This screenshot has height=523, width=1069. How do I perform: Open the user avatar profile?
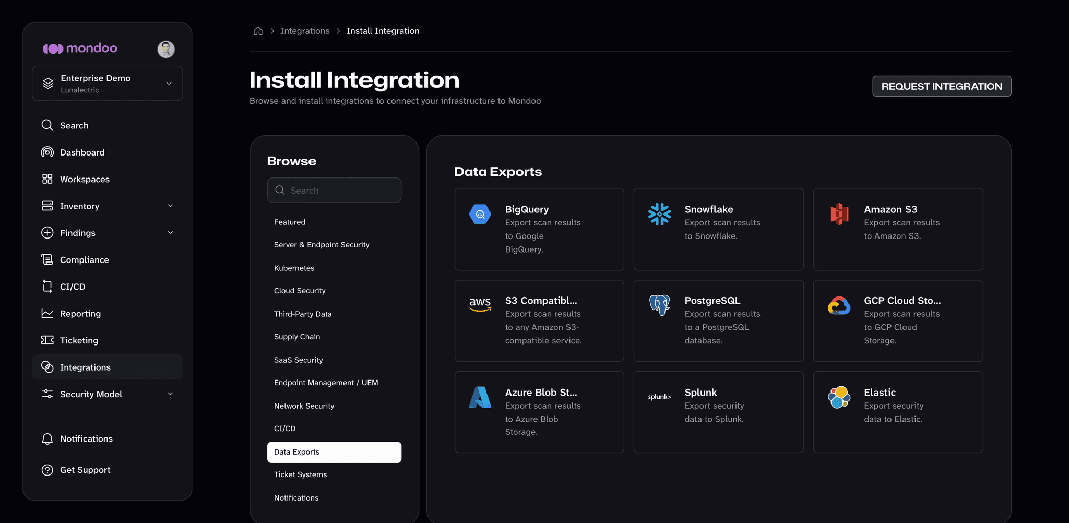click(166, 49)
